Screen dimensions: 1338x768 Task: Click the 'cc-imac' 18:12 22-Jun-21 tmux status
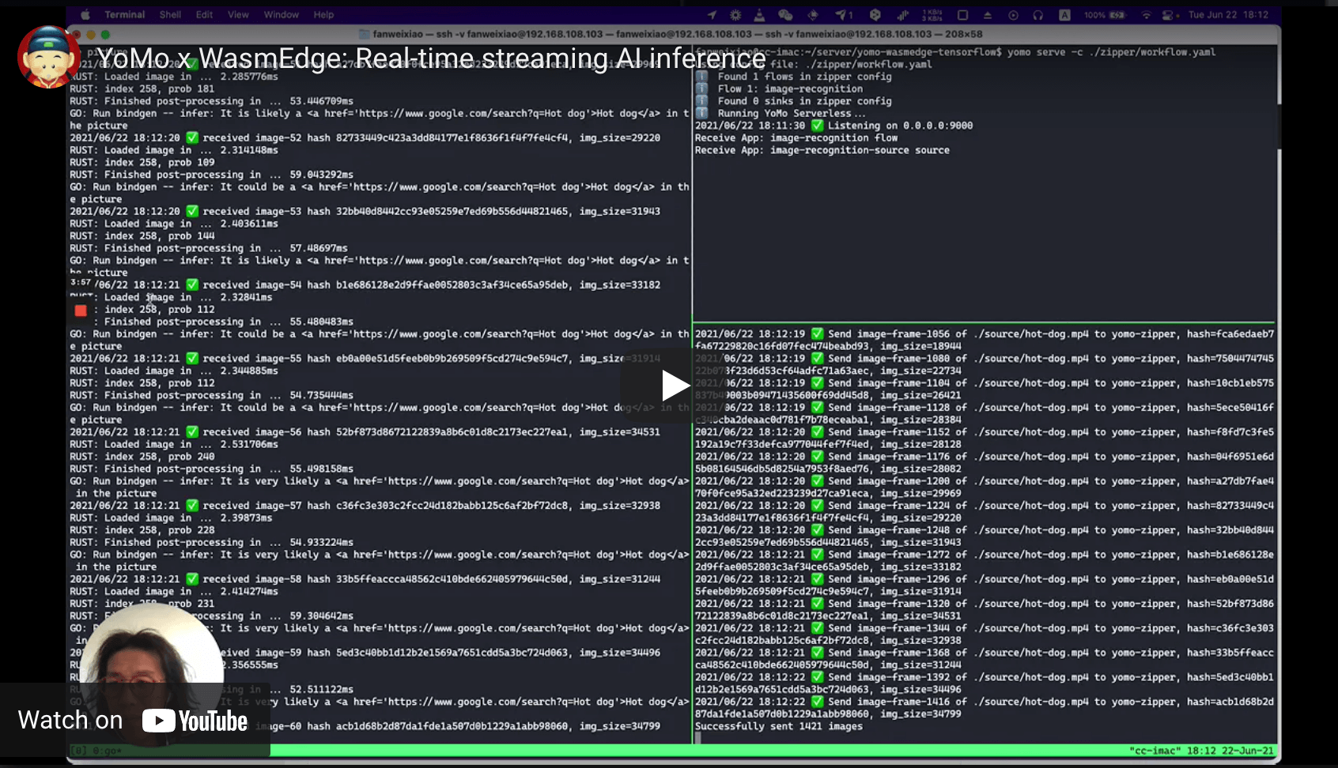[x=1201, y=751]
